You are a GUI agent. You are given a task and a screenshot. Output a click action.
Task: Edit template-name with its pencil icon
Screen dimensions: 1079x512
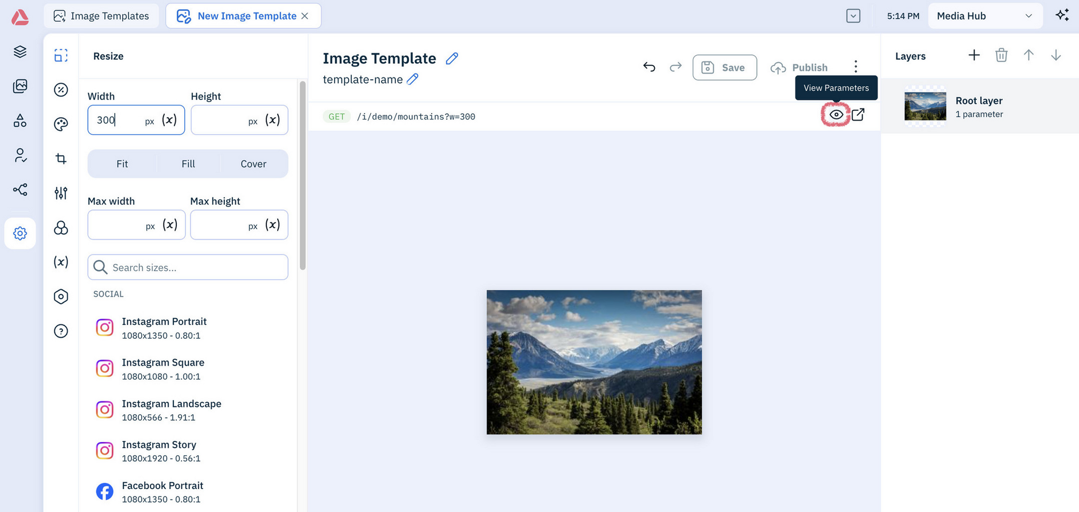pos(413,79)
